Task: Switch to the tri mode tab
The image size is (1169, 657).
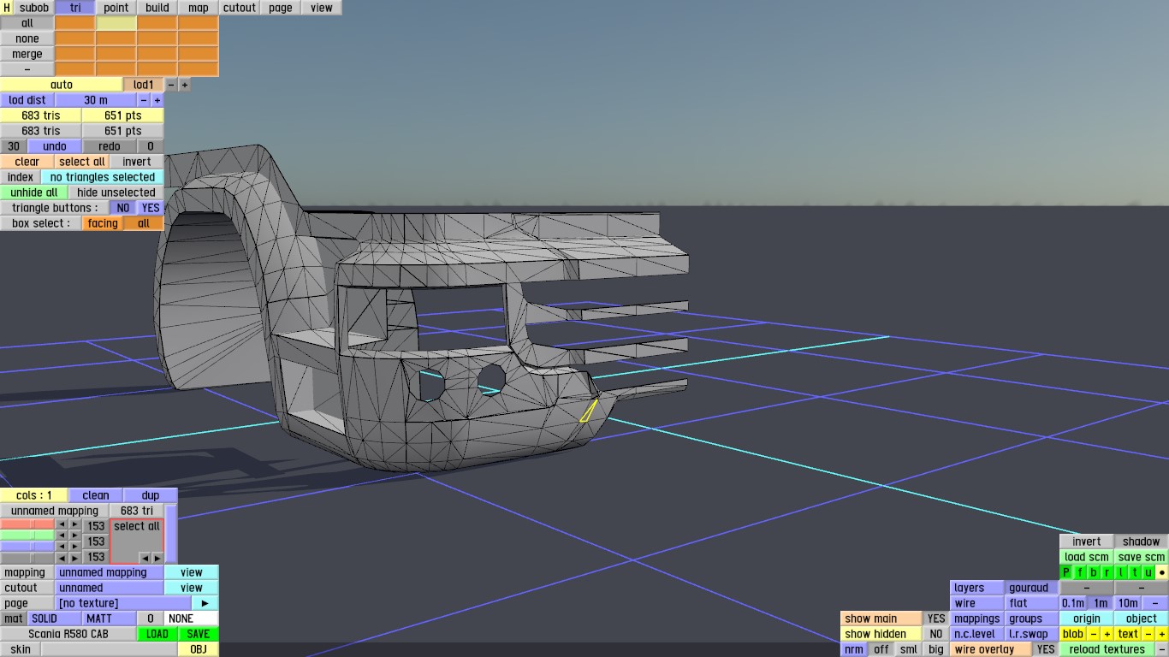Action: (75, 8)
